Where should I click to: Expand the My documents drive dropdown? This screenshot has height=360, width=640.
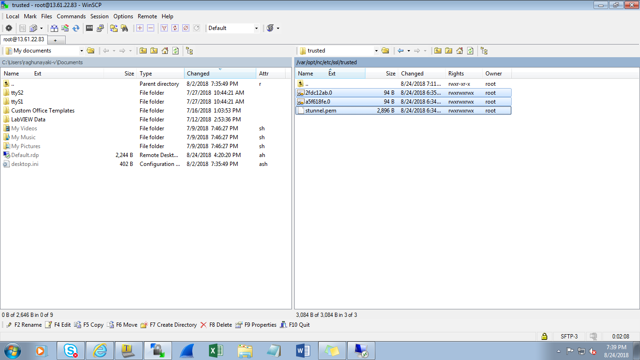tap(82, 51)
